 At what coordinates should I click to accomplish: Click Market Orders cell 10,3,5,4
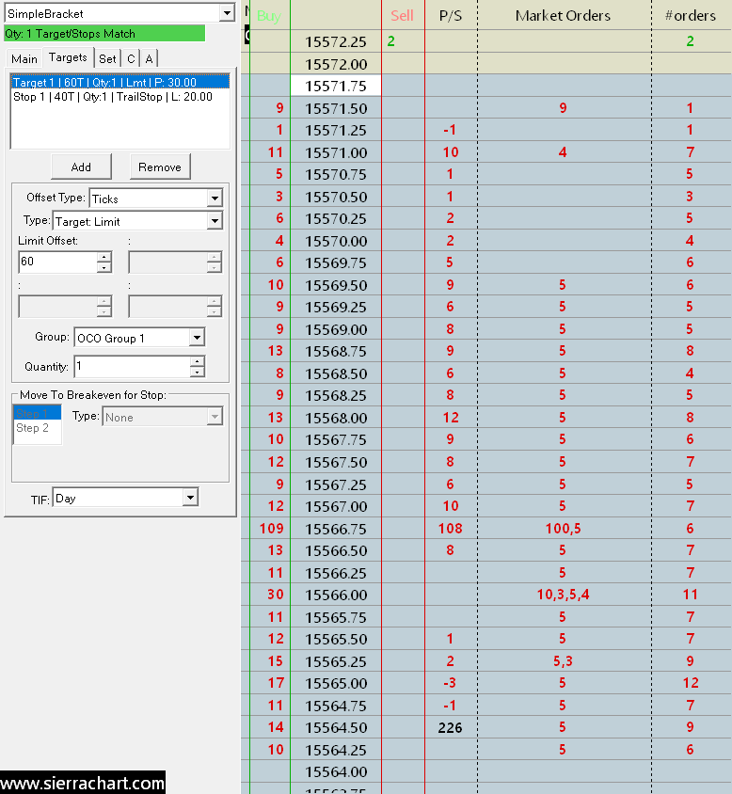point(564,595)
